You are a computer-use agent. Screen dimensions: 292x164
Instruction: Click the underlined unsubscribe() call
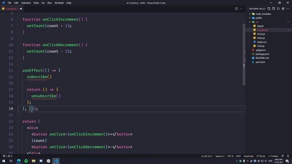pyautogui.click(x=46, y=96)
